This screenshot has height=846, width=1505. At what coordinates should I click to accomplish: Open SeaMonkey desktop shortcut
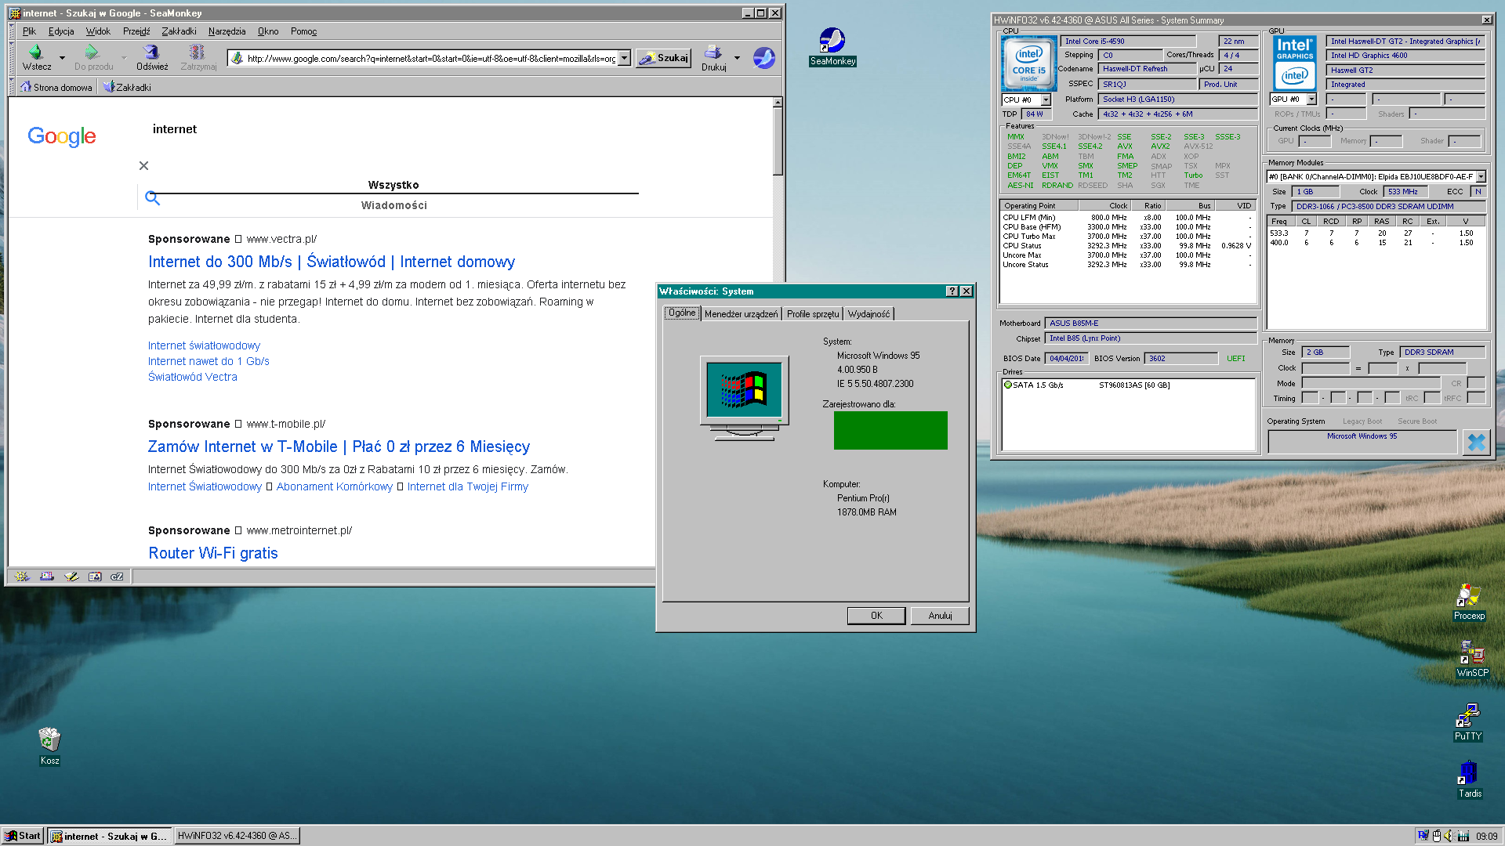832,47
